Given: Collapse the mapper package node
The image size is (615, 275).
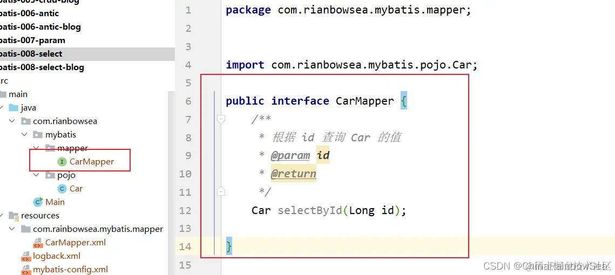Looking at the screenshot, I should 37,148.
